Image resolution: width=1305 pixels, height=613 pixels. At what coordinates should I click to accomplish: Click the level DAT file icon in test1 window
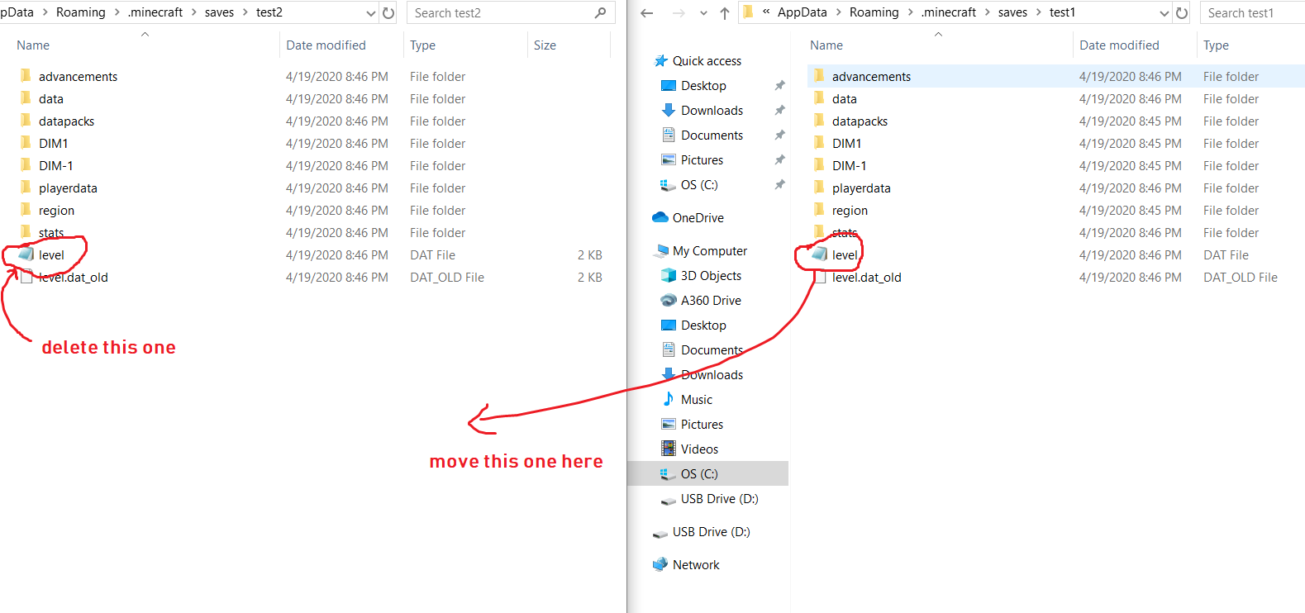[819, 254]
